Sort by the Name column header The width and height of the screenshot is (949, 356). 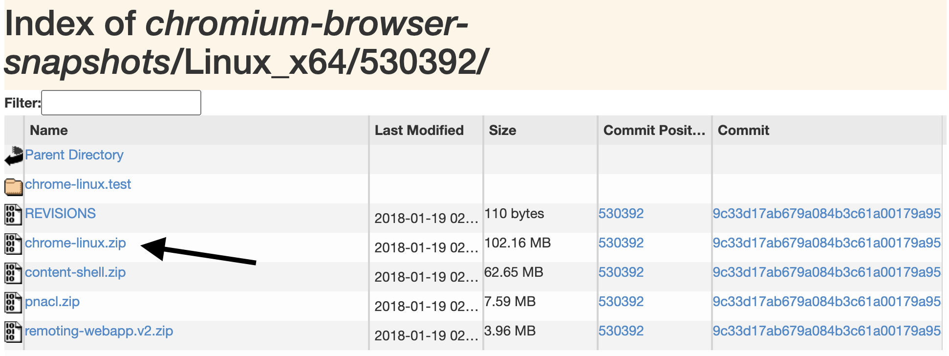49,131
